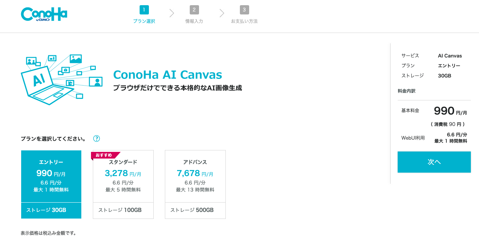Click the step 3 number badge
Viewport: 479px width, 243px height.
(x=244, y=10)
